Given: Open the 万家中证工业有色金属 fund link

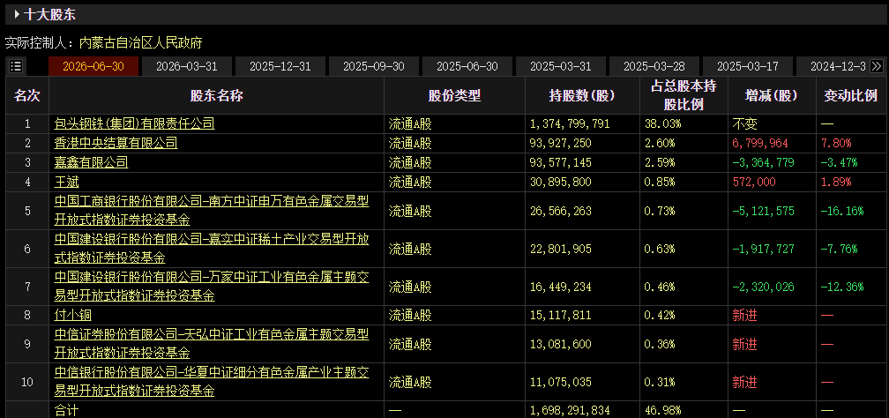Looking at the screenshot, I should (212, 287).
